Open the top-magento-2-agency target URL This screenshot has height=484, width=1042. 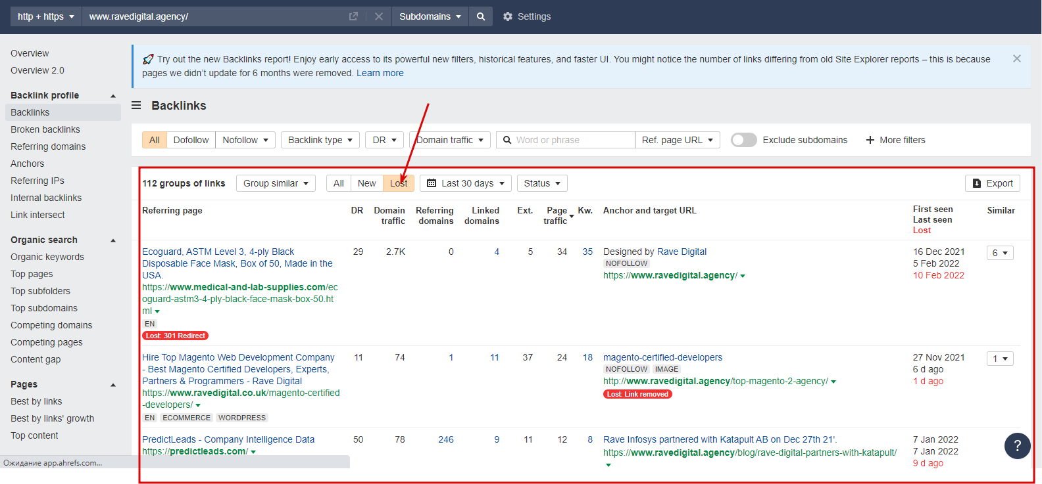pos(716,381)
